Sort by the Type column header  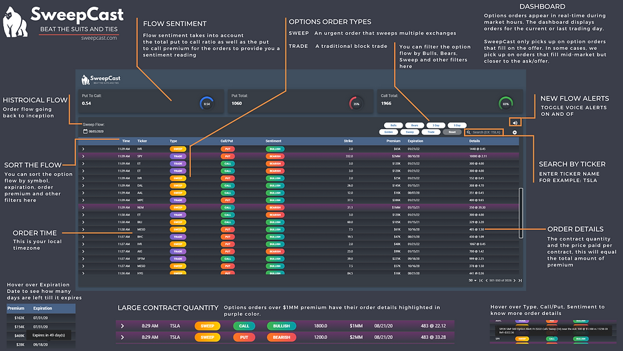tap(173, 141)
